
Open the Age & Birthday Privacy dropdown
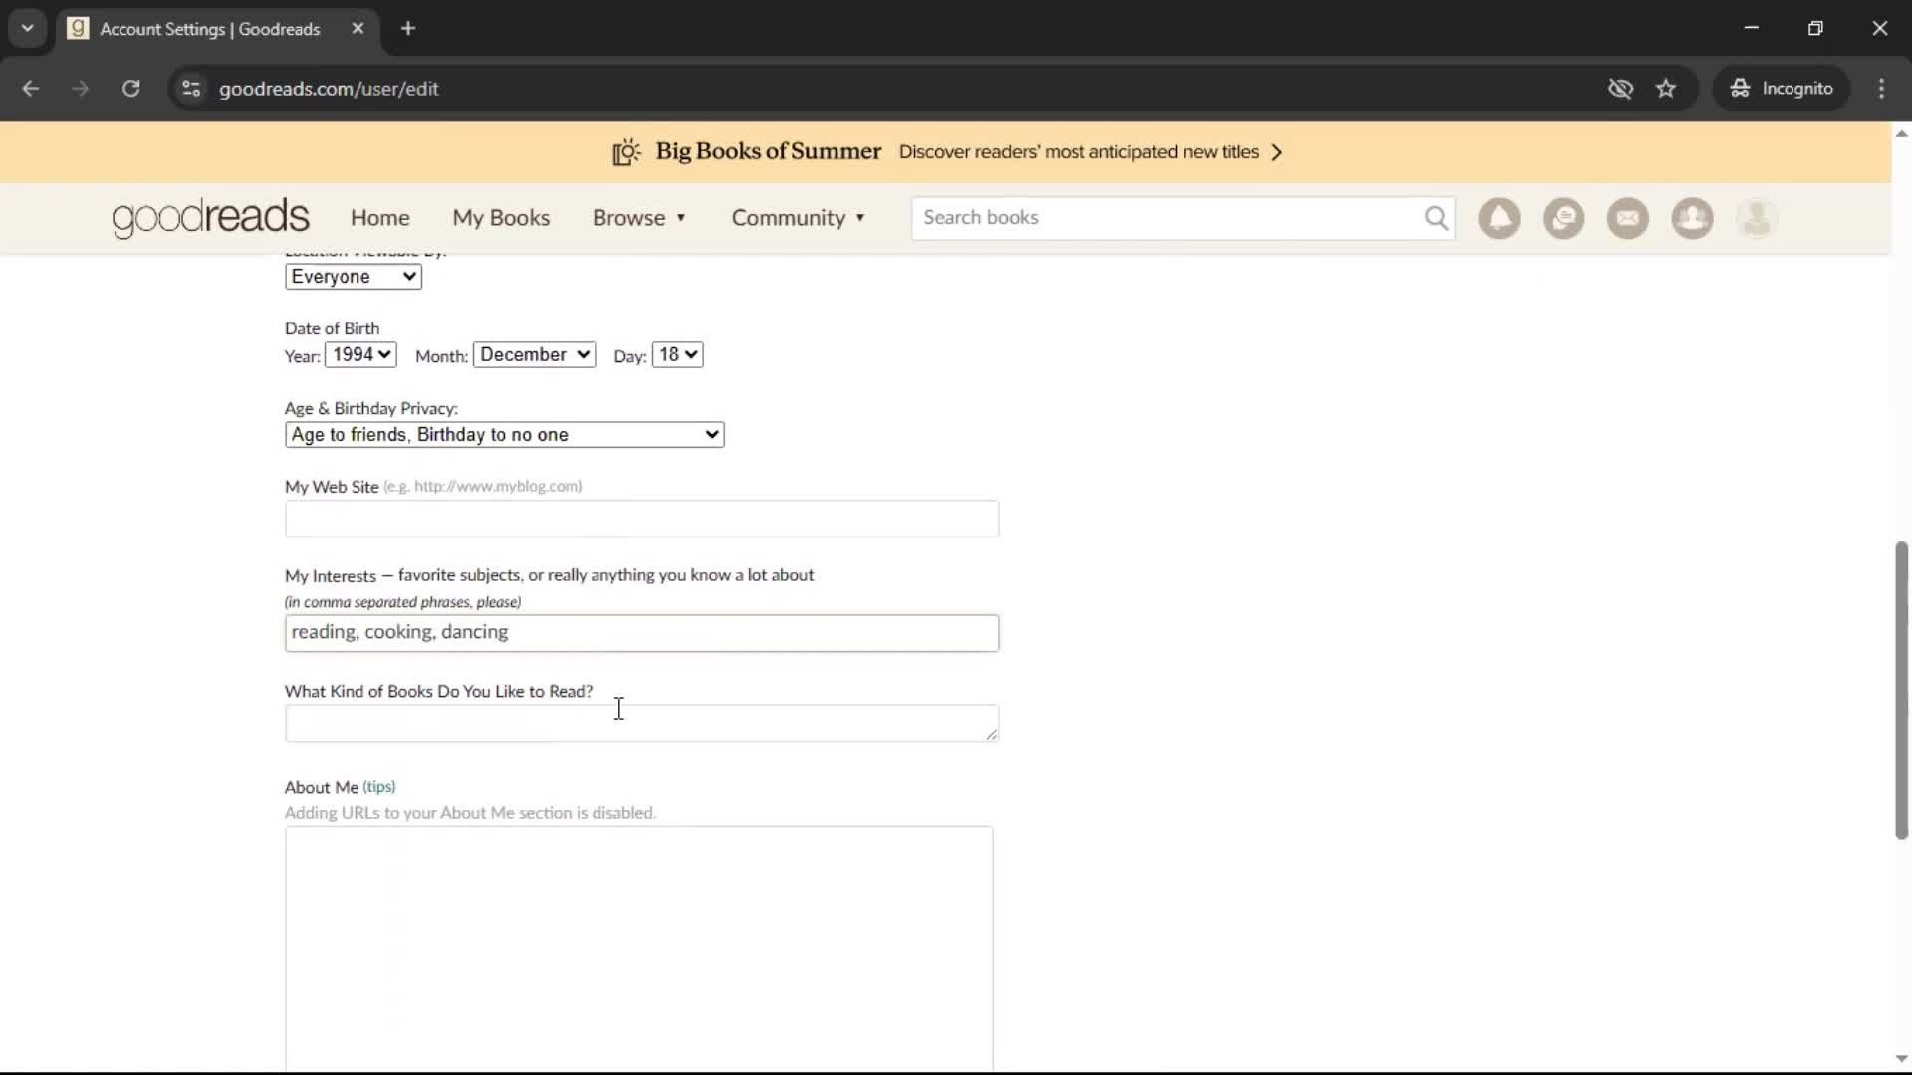coord(505,435)
